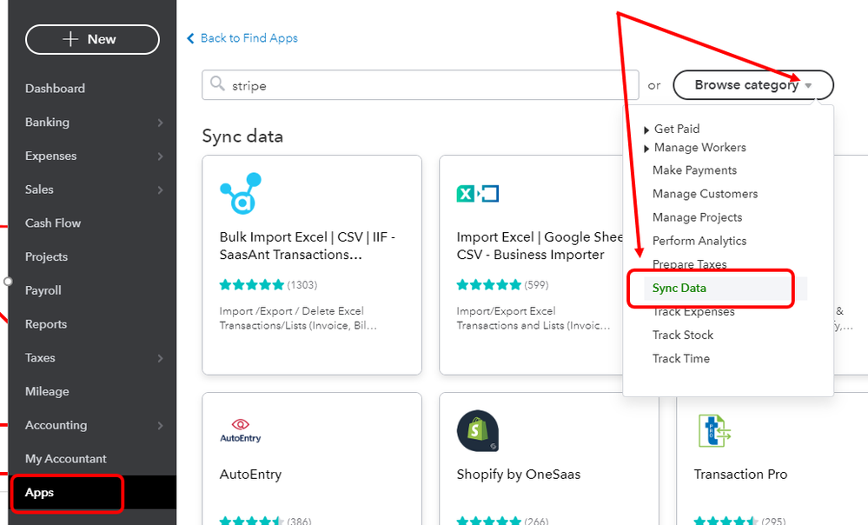The image size is (868, 525).
Task: Expand the Accounting sidebar section
Action: pyautogui.click(x=56, y=425)
